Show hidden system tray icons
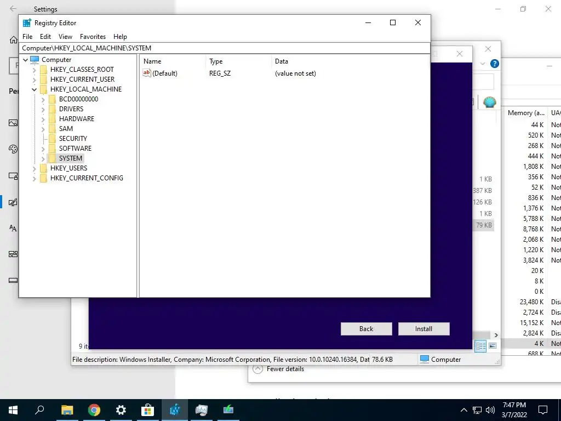561x421 pixels. pos(463,410)
